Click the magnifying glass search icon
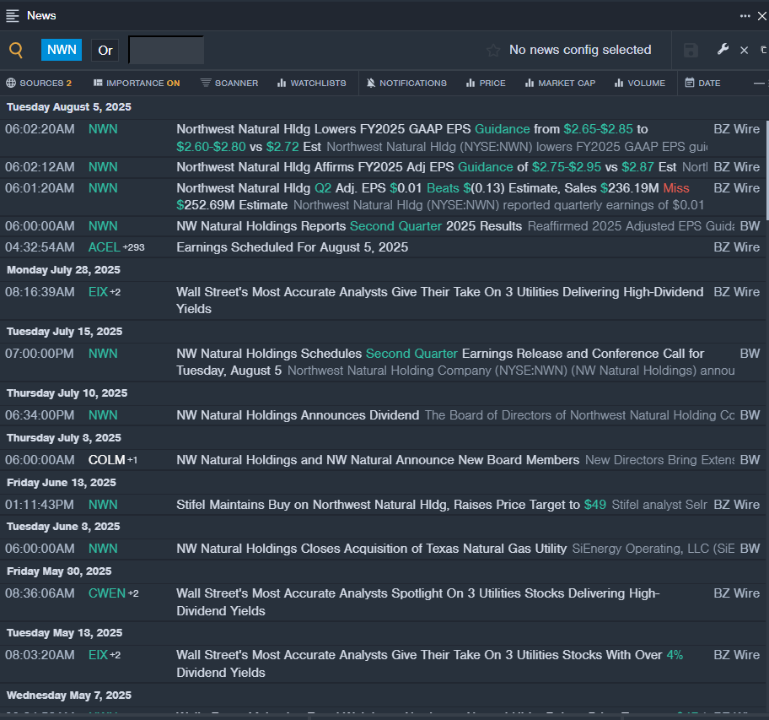769x720 pixels. tap(16, 50)
